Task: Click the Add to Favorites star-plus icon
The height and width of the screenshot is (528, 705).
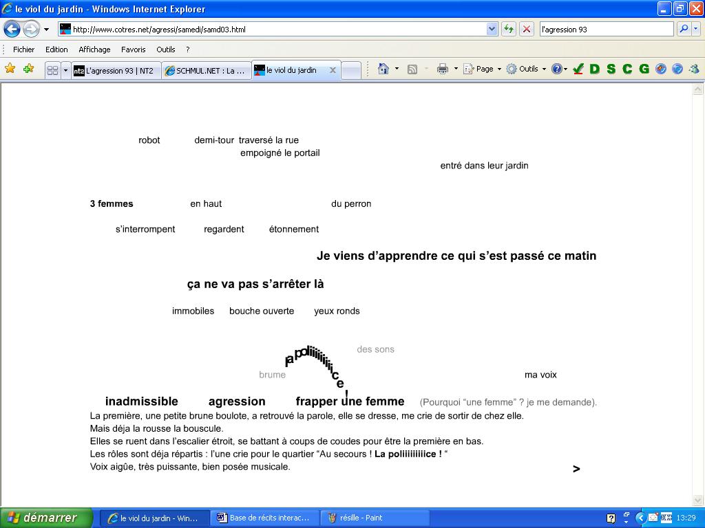Action: [29, 69]
